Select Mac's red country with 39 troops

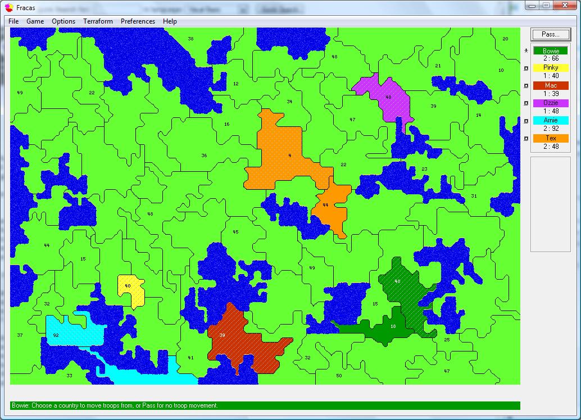[236, 337]
